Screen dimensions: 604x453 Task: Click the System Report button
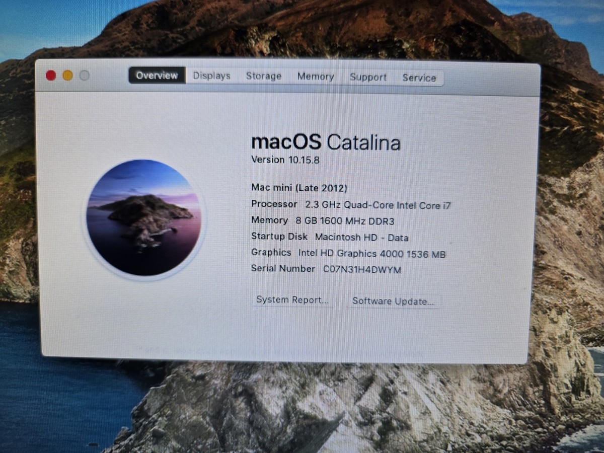pyautogui.click(x=292, y=300)
